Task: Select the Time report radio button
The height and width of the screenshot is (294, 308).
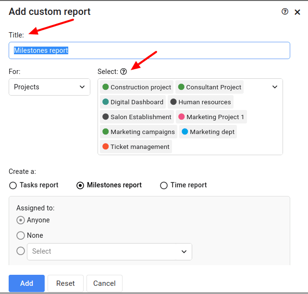Action: (164, 185)
